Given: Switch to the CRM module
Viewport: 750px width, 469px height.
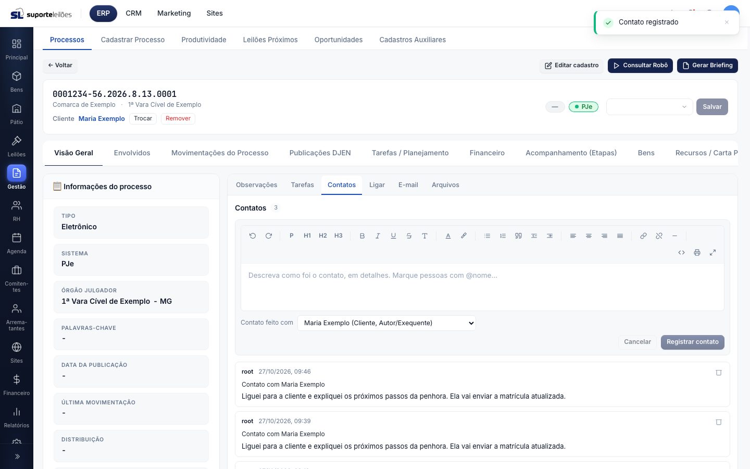Looking at the screenshot, I should coord(133,13).
